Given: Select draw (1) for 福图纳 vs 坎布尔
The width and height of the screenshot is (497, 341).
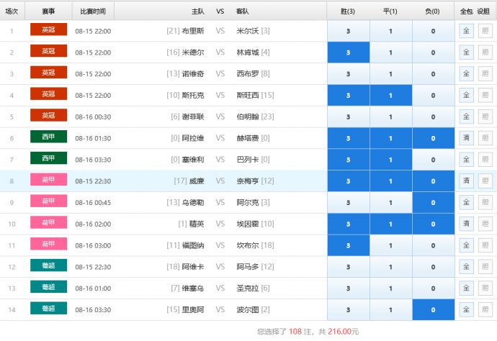Looking at the screenshot, I should click(x=391, y=245).
